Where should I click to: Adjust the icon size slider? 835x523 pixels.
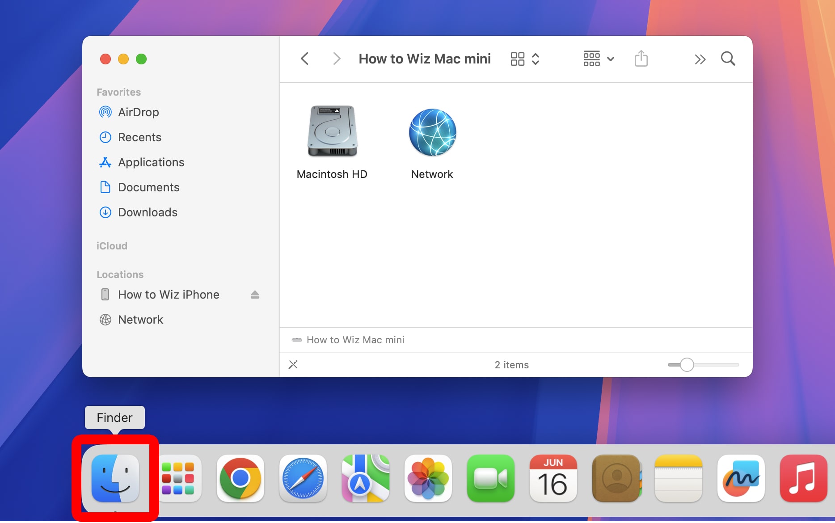click(x=687, y=365)
